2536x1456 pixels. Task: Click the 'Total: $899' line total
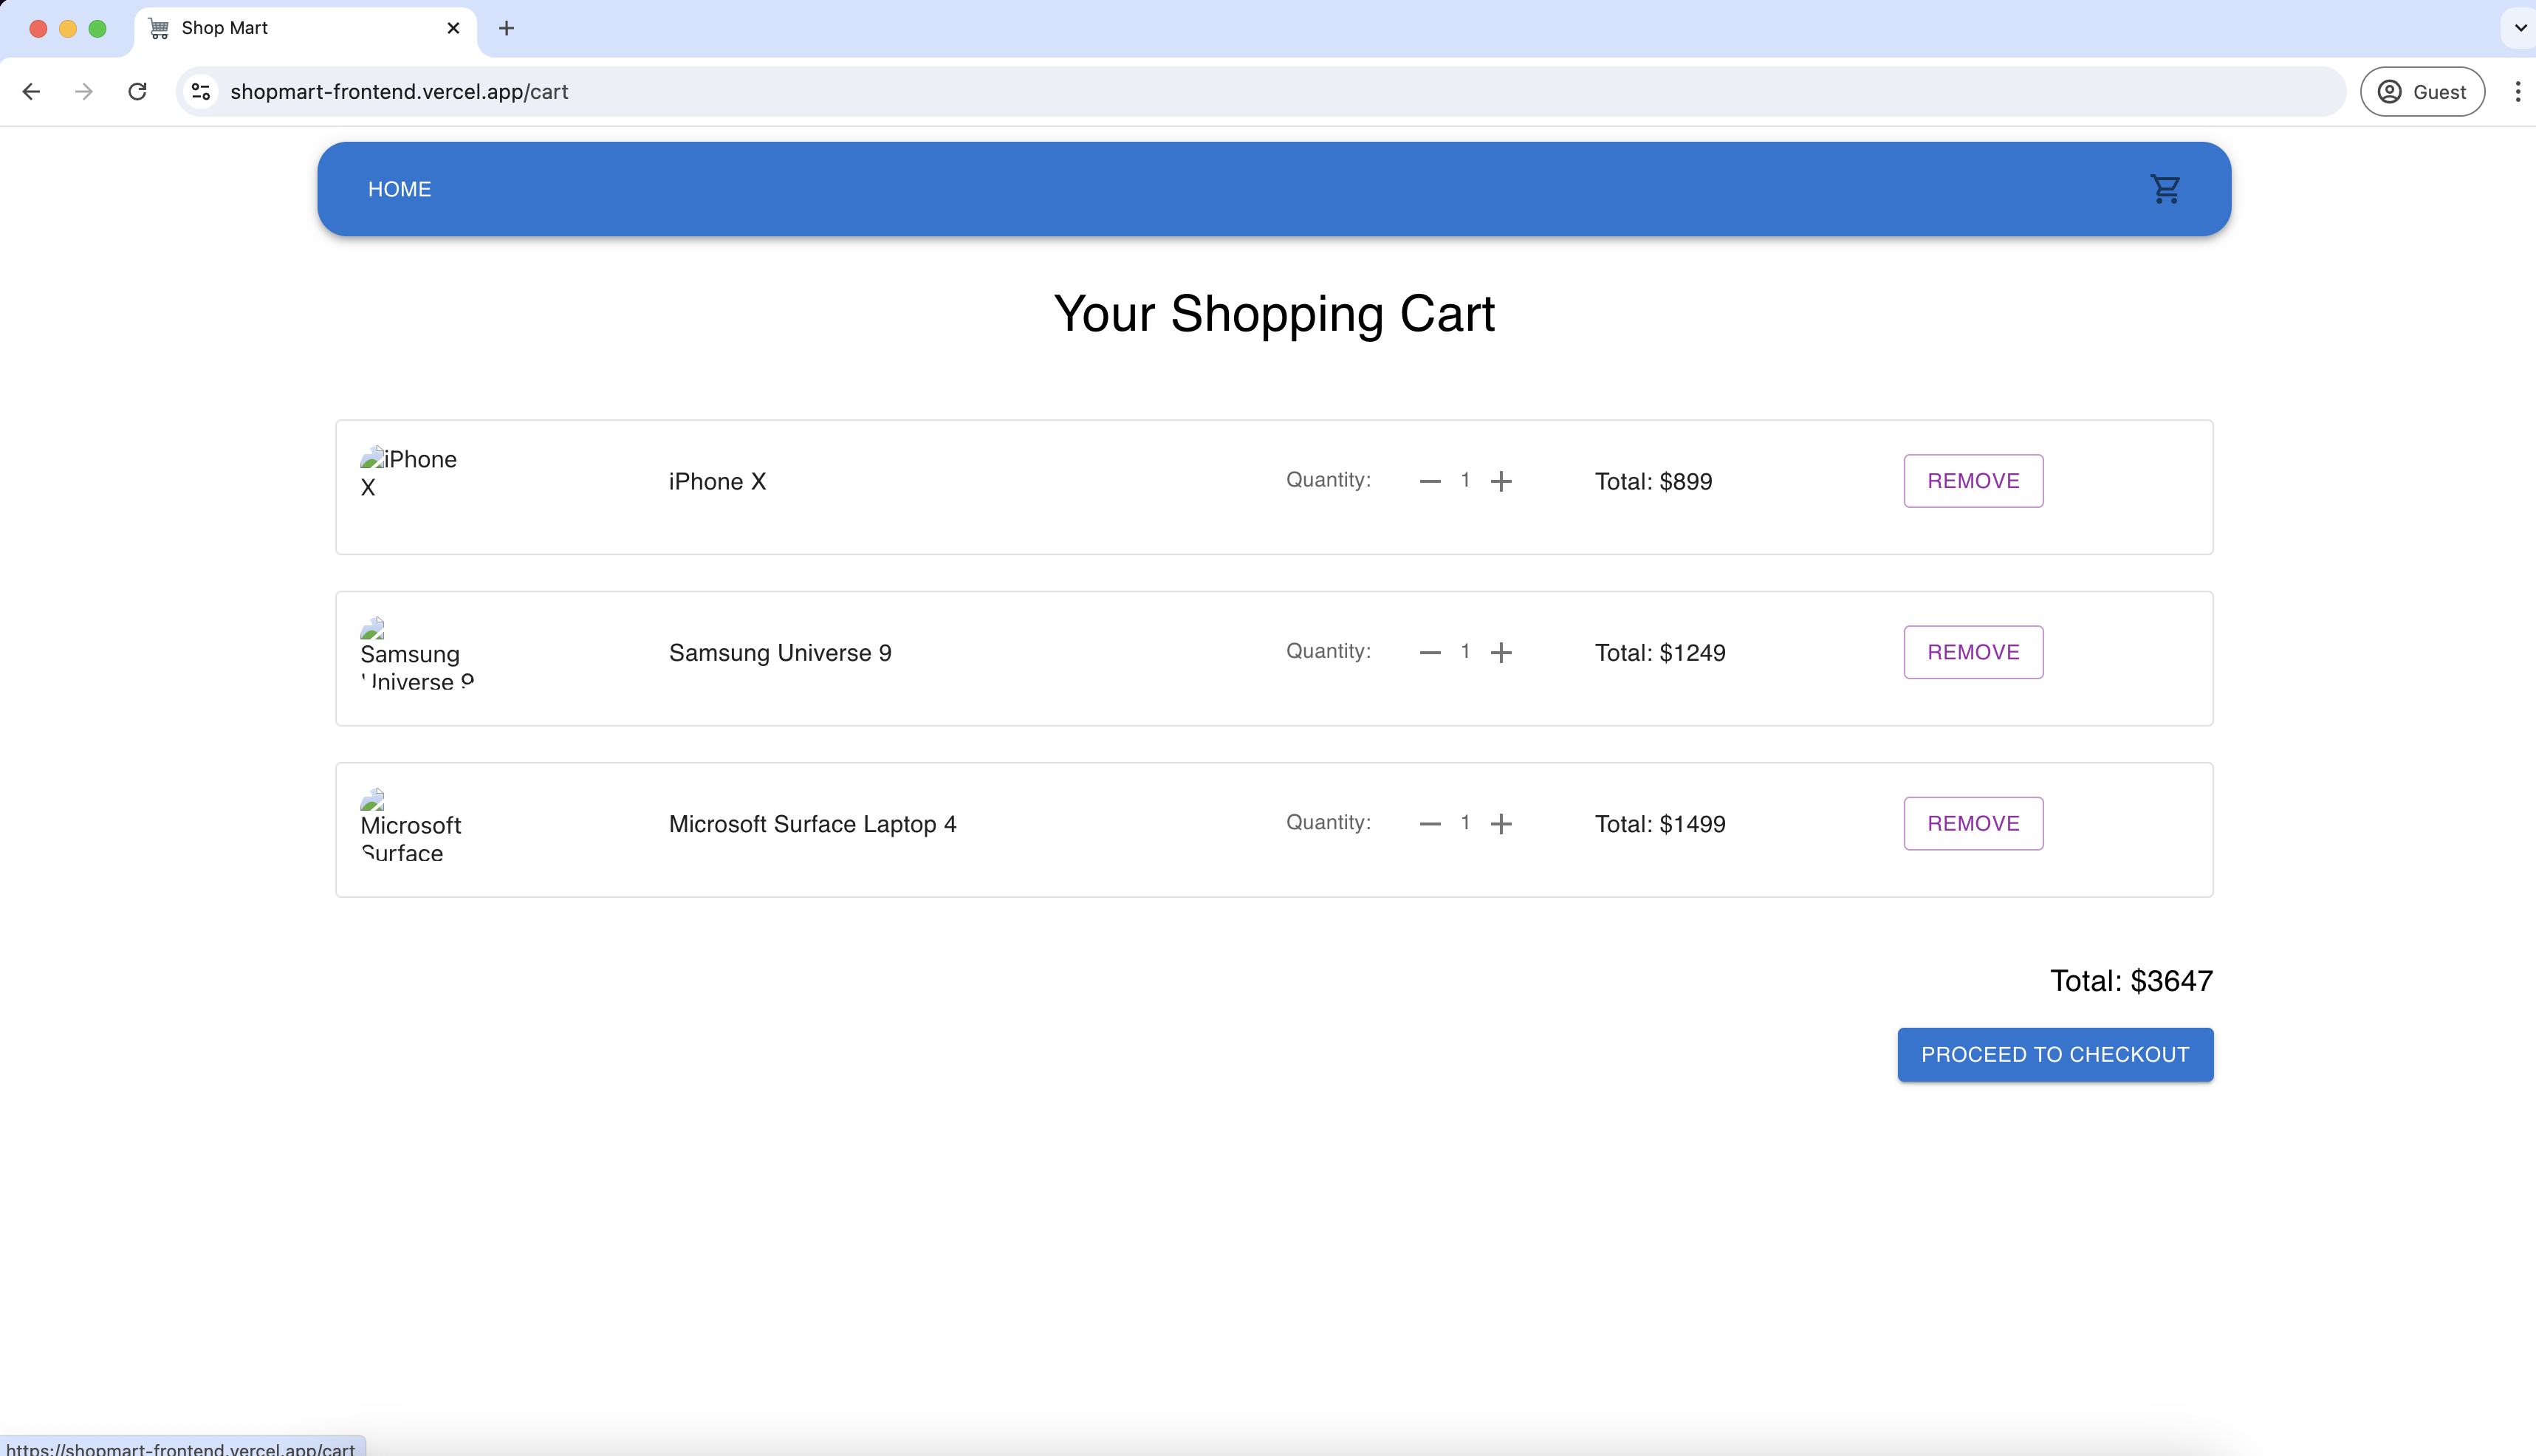click(1653, 481)
